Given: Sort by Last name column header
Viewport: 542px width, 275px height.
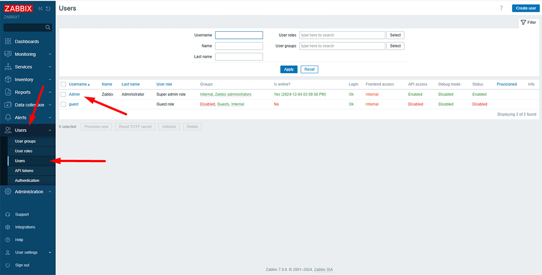Looking at the screenshot, I should (131, 84).
